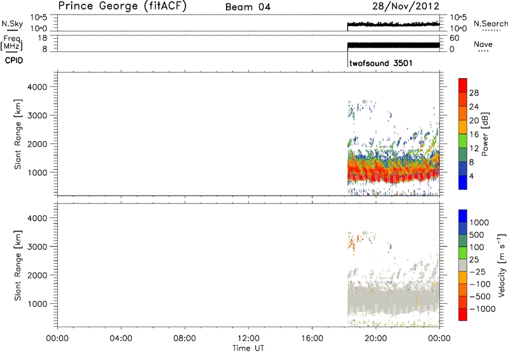The width and height of the screenshot is (508, 352).
Task: Click '4000' tick on power panel range axis
Action: [37, 87]
